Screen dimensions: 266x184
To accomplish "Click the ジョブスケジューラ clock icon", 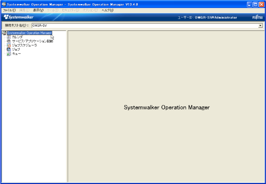I will 9,45.
